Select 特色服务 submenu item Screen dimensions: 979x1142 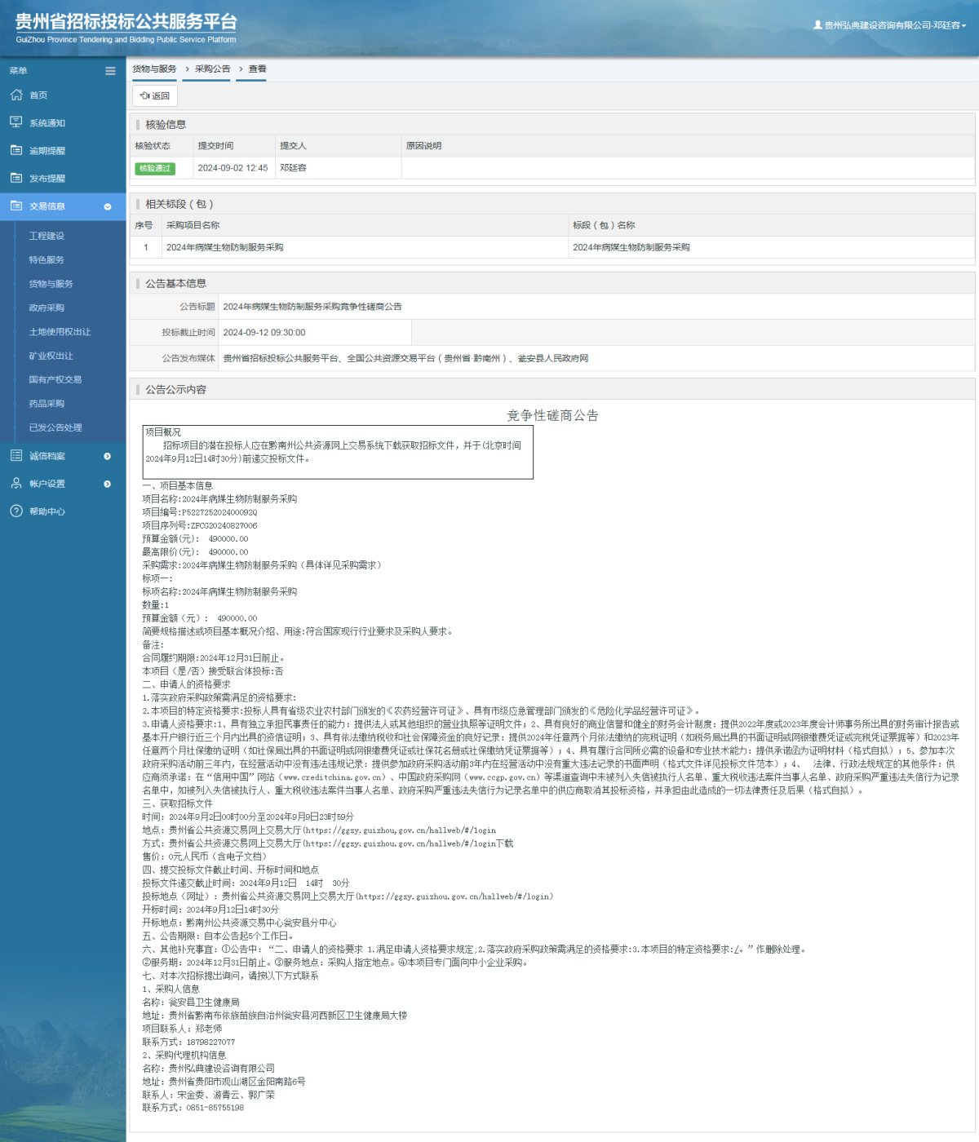click(47, 259)
